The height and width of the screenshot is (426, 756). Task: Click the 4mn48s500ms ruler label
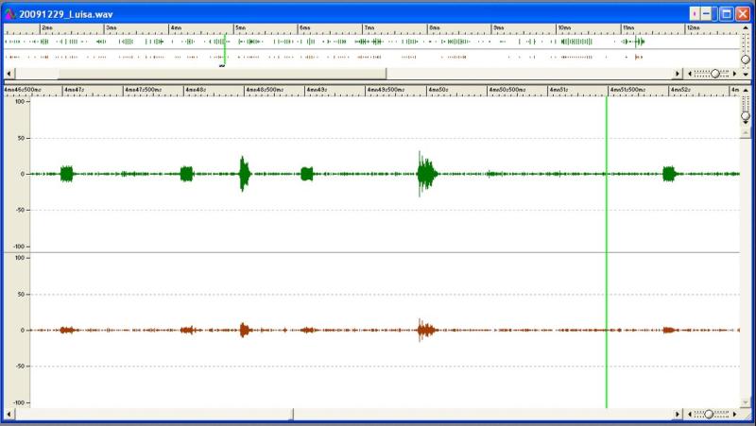tap(265, 90)
